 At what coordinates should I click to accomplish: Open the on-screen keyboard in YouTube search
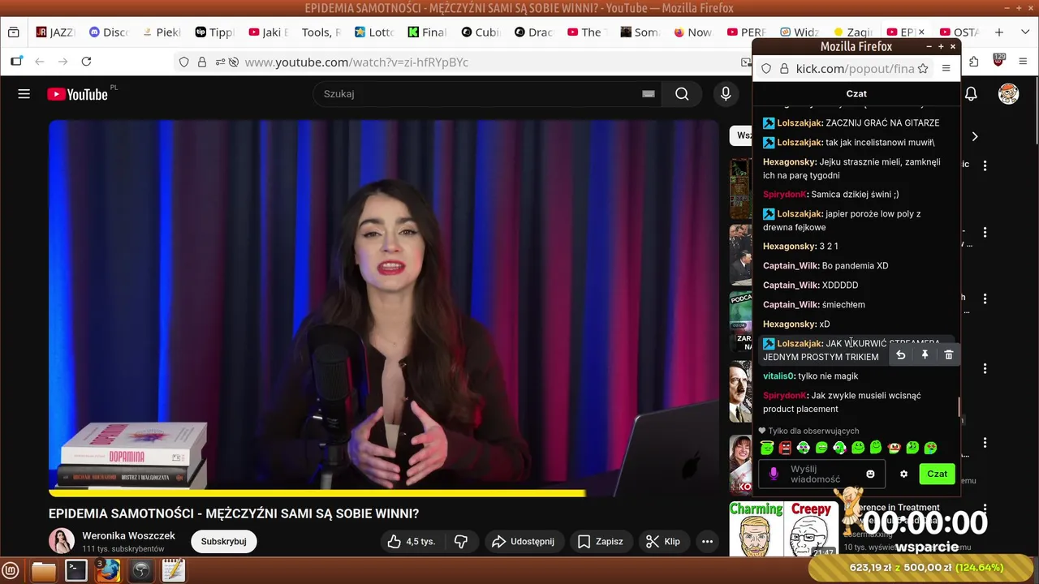[648, 94]
